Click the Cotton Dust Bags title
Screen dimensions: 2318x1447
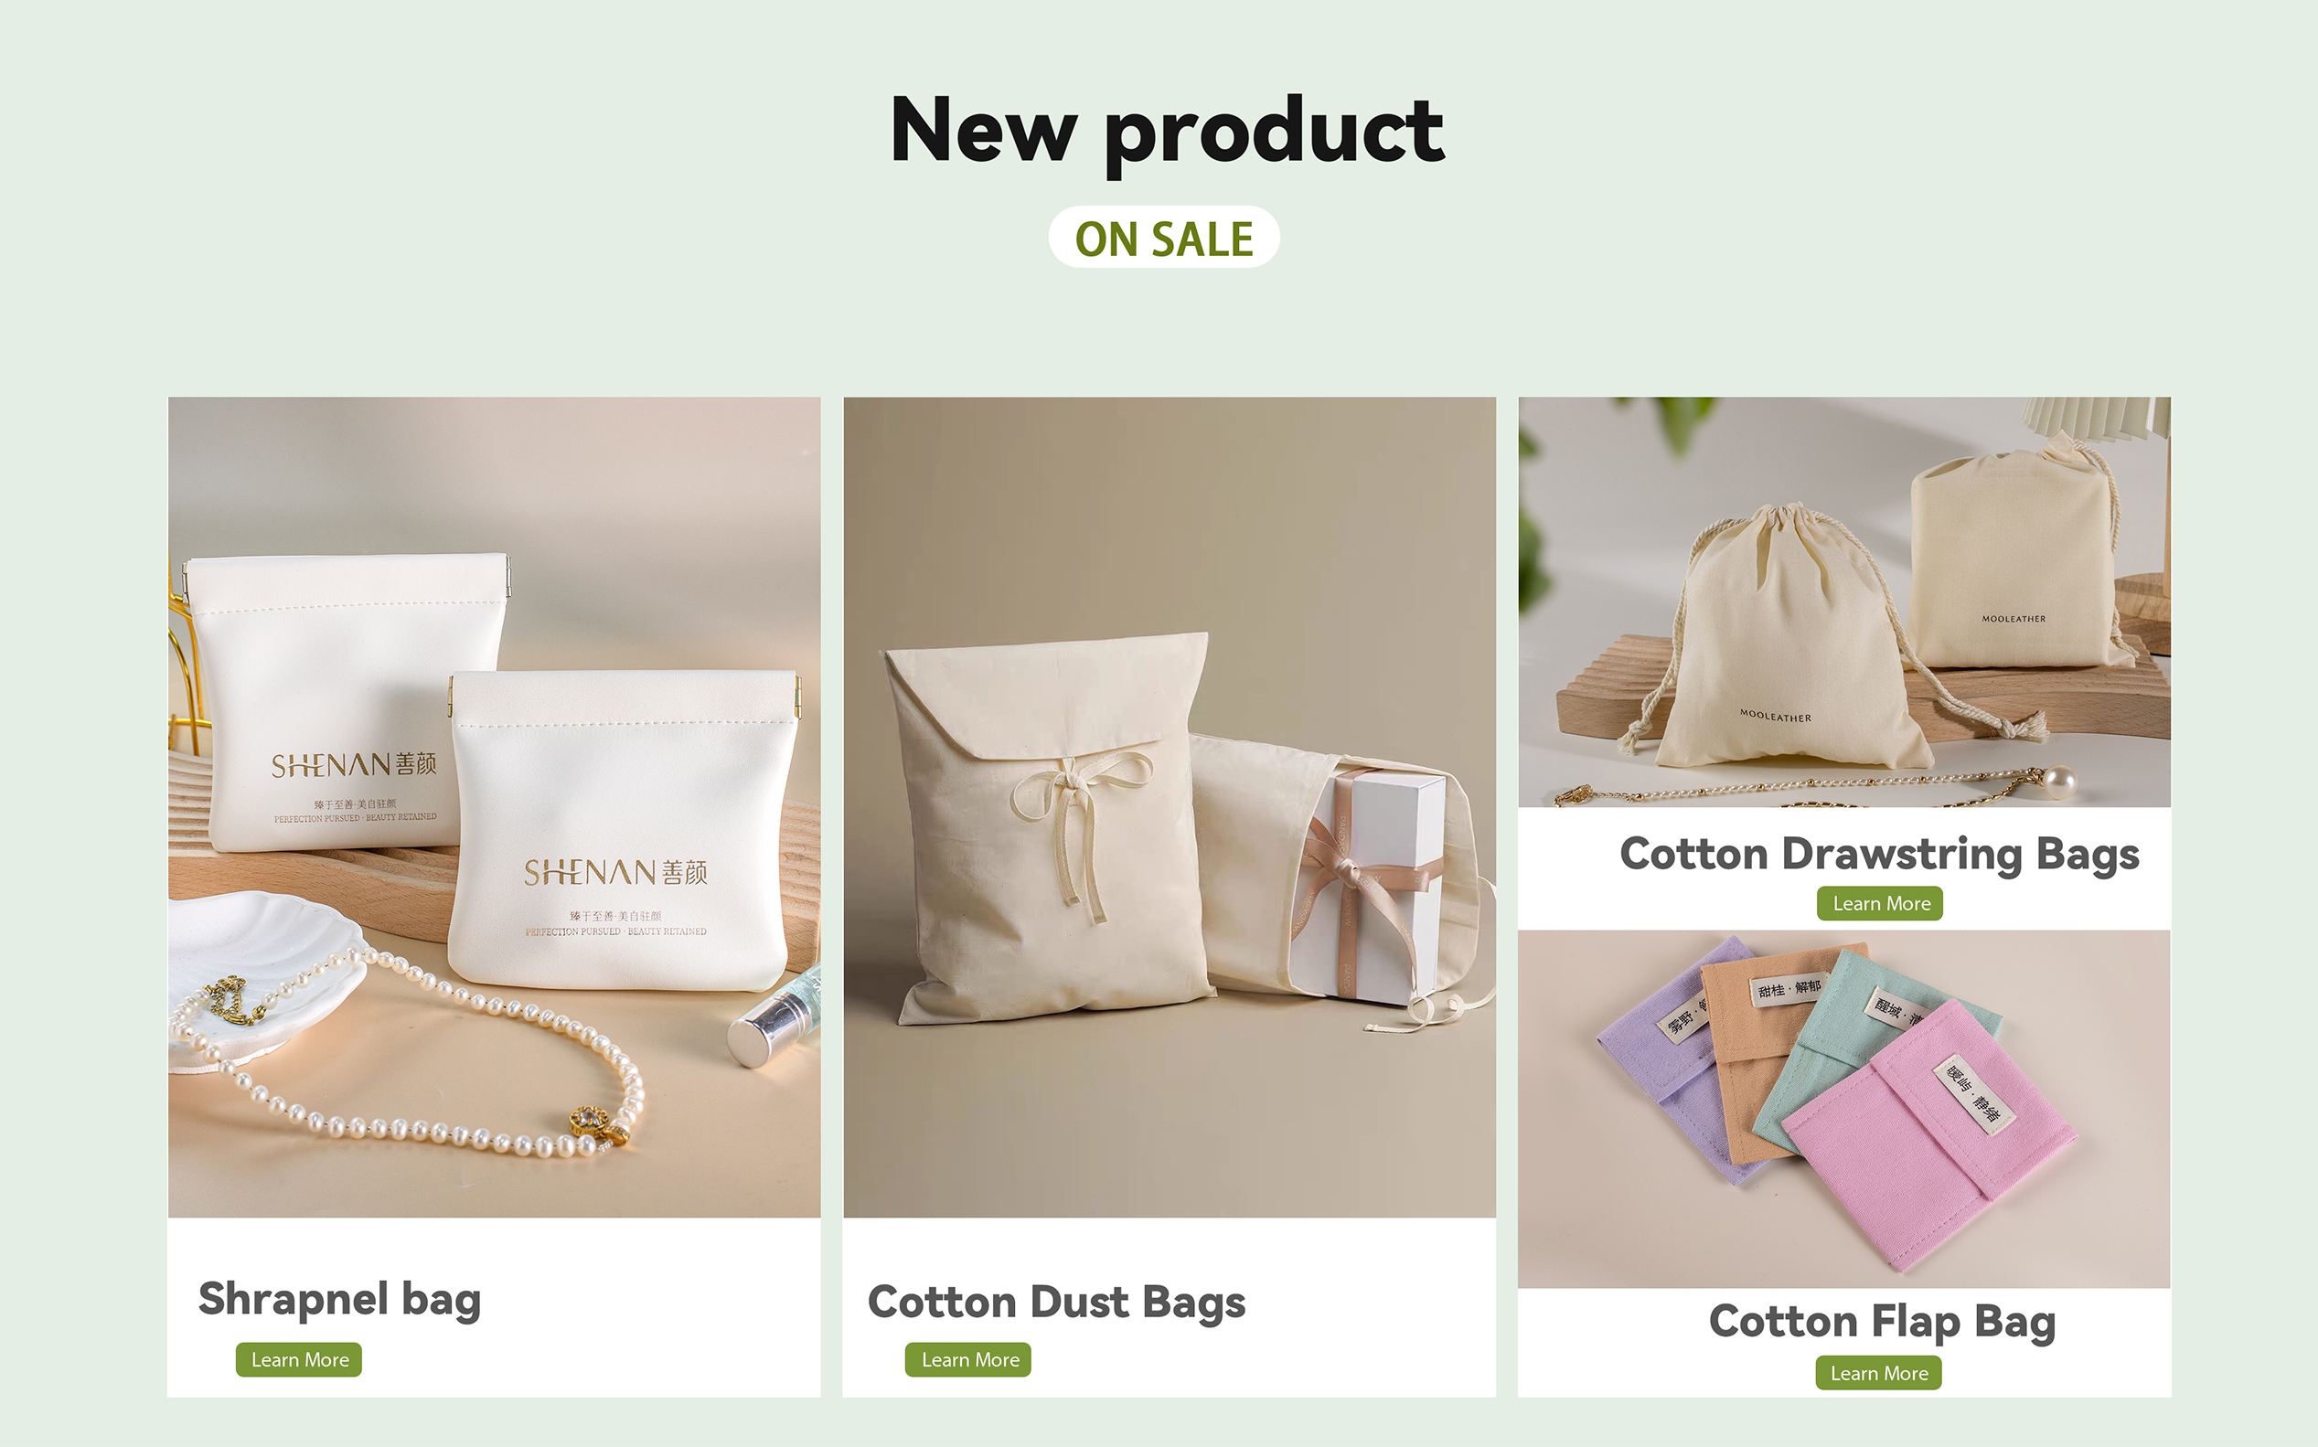click(x=1057, y=1302)
